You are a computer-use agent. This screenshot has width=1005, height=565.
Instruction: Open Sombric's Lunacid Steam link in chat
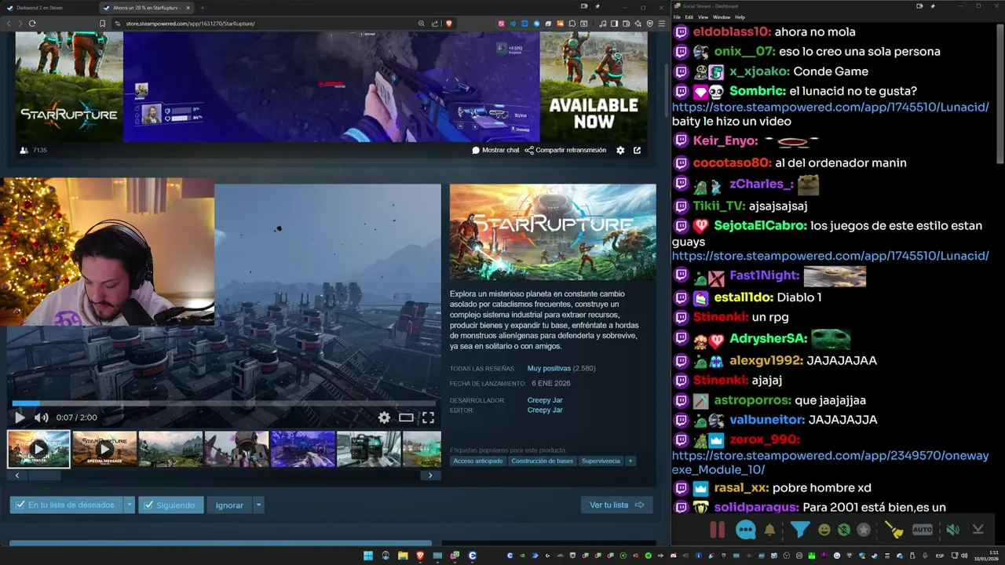click(x=830, y=107)
